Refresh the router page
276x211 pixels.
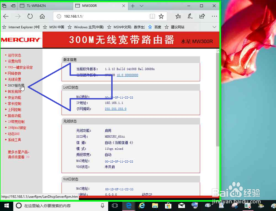pos(30,16)
